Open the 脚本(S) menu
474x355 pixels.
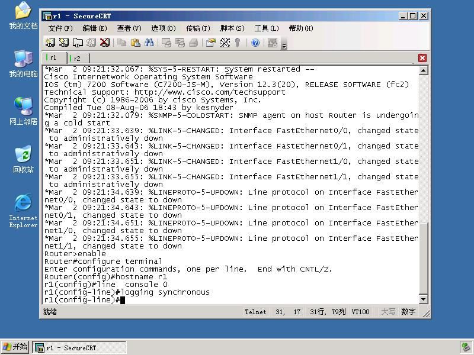click(232, 28)
